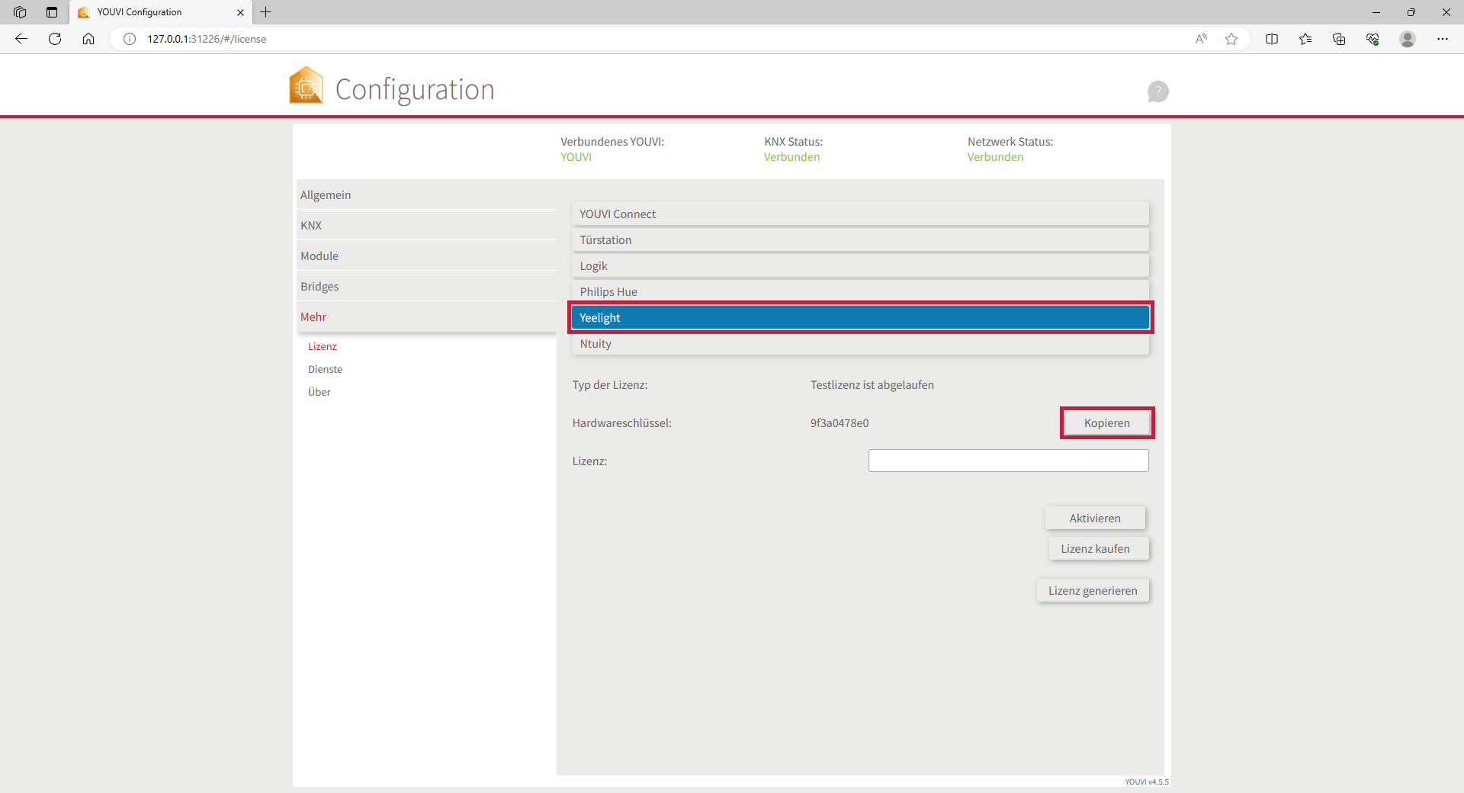Open the KNX section
The width and height of the screenshot is (1464, 793).
pyautogui.click(x=427, y=226)
